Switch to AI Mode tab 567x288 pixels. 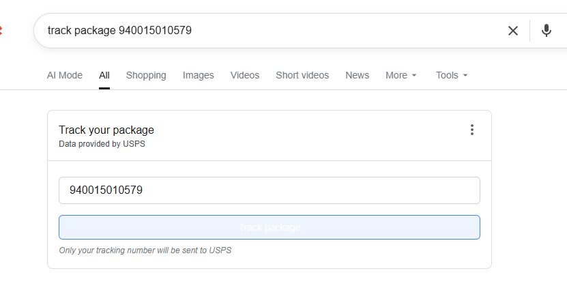65,75
